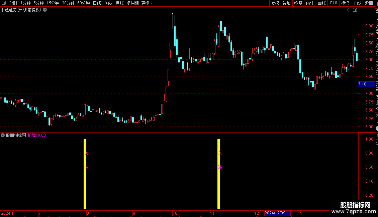
Task: Click the 财通证券(日线.前复权) title
Action: 21,10
